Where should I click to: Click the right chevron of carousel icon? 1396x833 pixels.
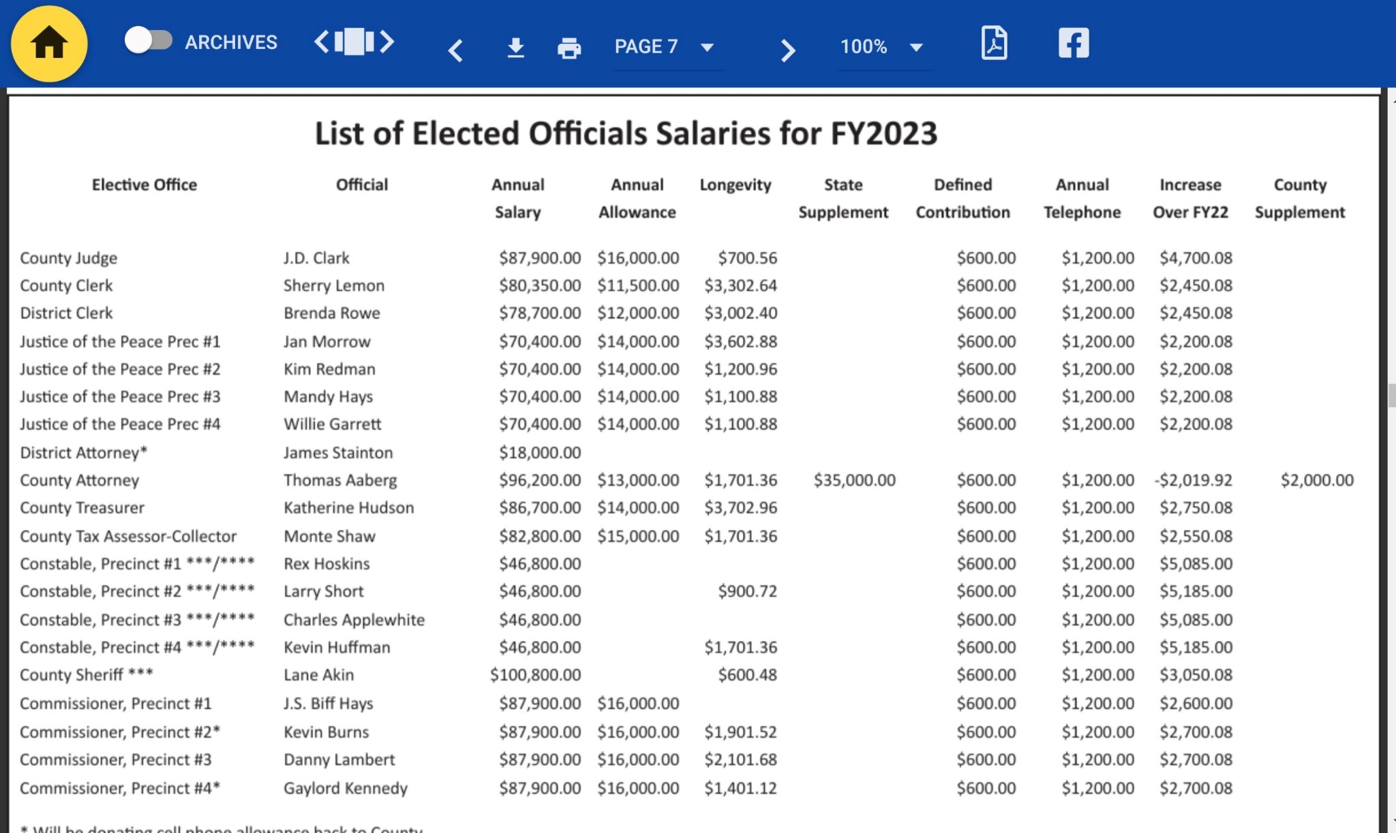click(386, 42)
